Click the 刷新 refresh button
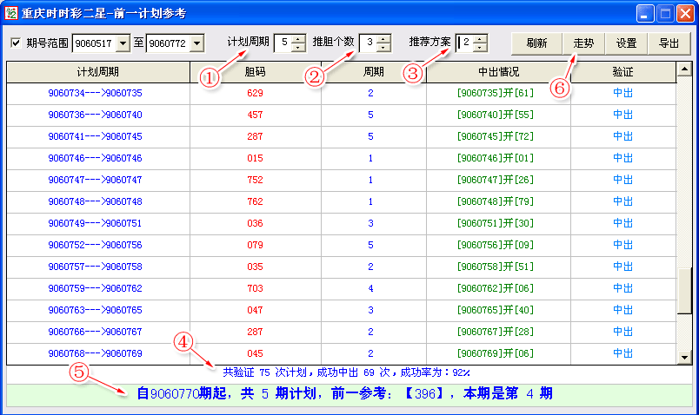This screenshot has width=699, height=415. [x=536, y=43]
